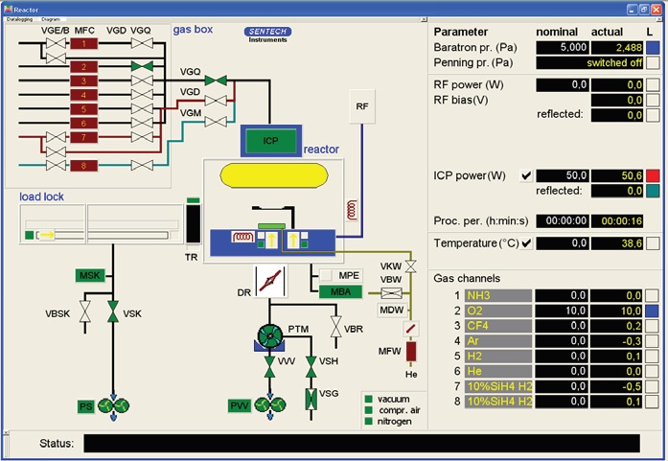Select the NH3 gas channel name
The width and height of the screenshot is (668, 461).
click(498, 296)
